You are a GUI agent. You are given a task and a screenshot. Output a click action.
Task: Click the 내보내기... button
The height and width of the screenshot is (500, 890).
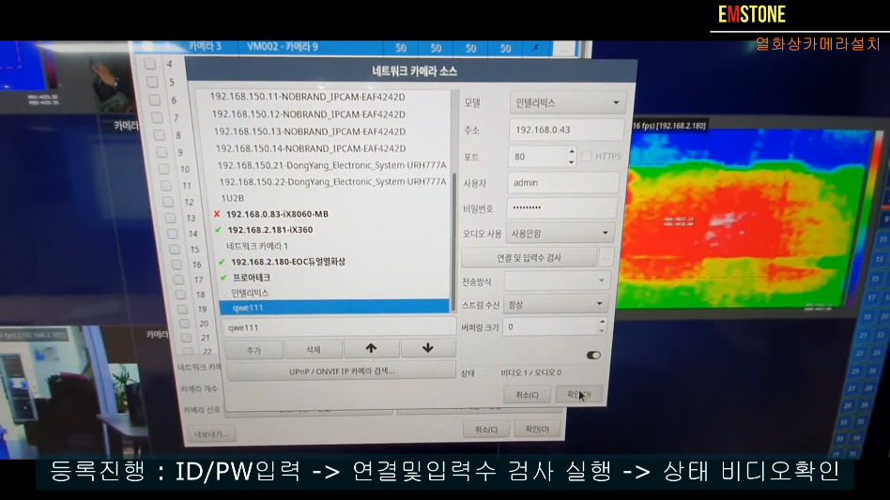pyautogui.click(x=211, y=434)
